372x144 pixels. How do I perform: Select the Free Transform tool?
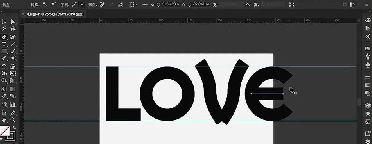coord(13,74)
